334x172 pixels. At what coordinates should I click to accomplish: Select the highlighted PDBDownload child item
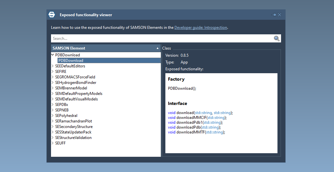71,61
